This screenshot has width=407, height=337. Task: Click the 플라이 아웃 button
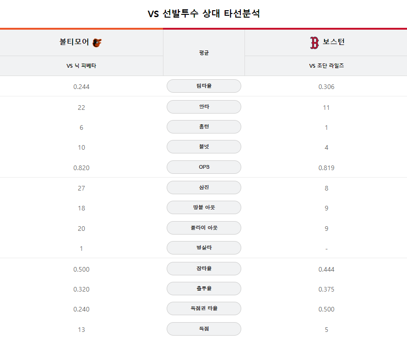[x=204, y=228]
